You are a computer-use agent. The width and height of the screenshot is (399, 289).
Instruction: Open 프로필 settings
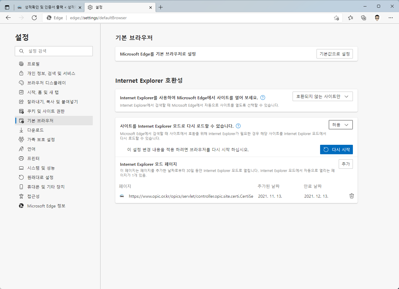tap(54, 64)
